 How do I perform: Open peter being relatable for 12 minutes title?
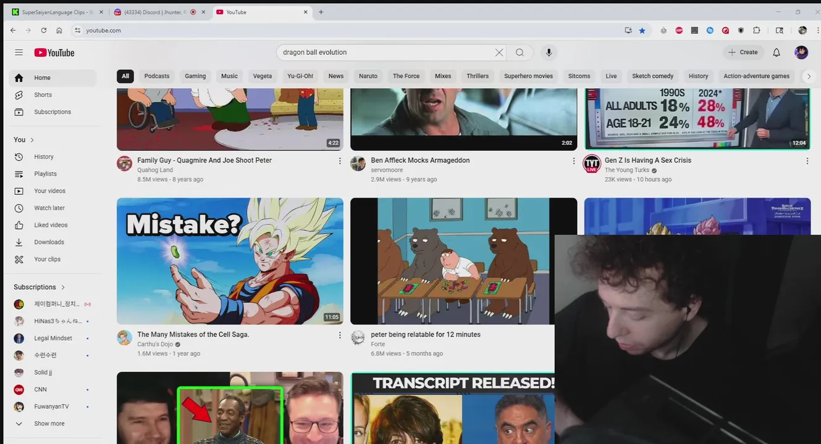pyautogui.click(x=426, y=335)
